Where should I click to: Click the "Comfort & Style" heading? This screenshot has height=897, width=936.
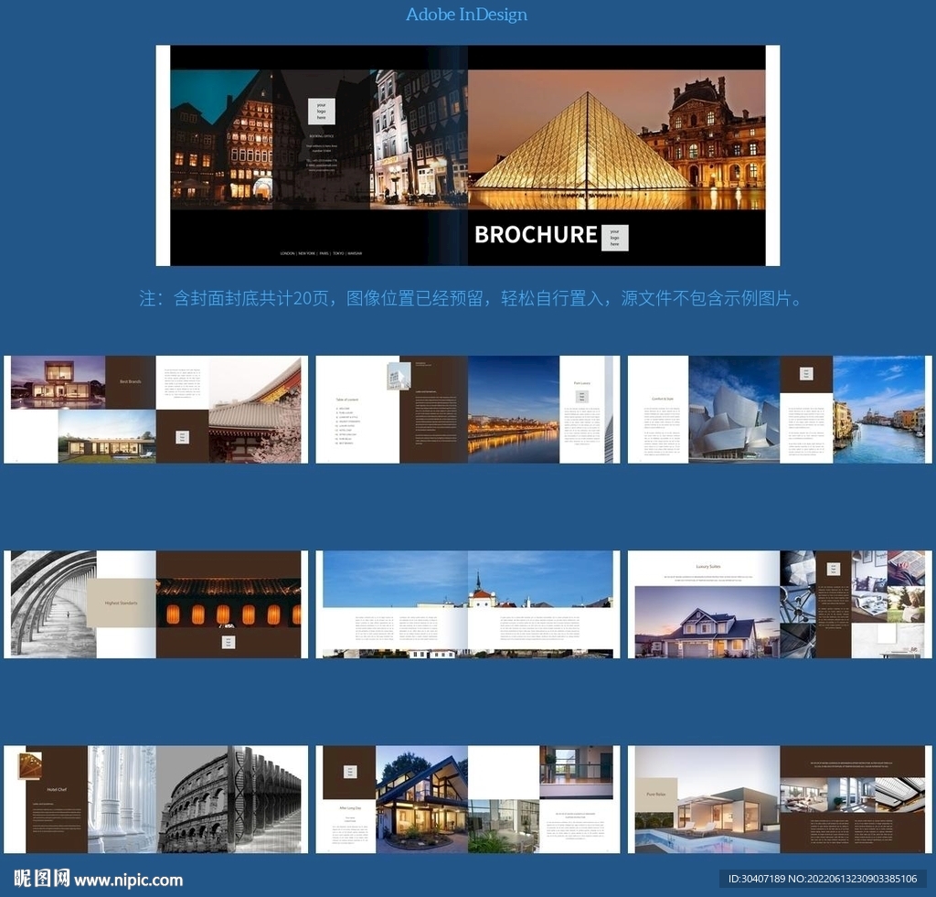coord(663,399)
